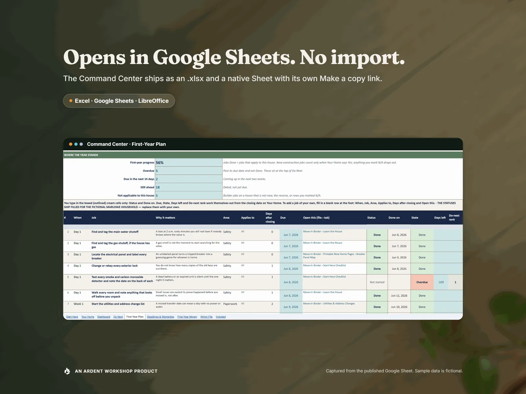Open Deadlines & Warranties tab
This screenshot has width=526, height=394.
[160, 317]
